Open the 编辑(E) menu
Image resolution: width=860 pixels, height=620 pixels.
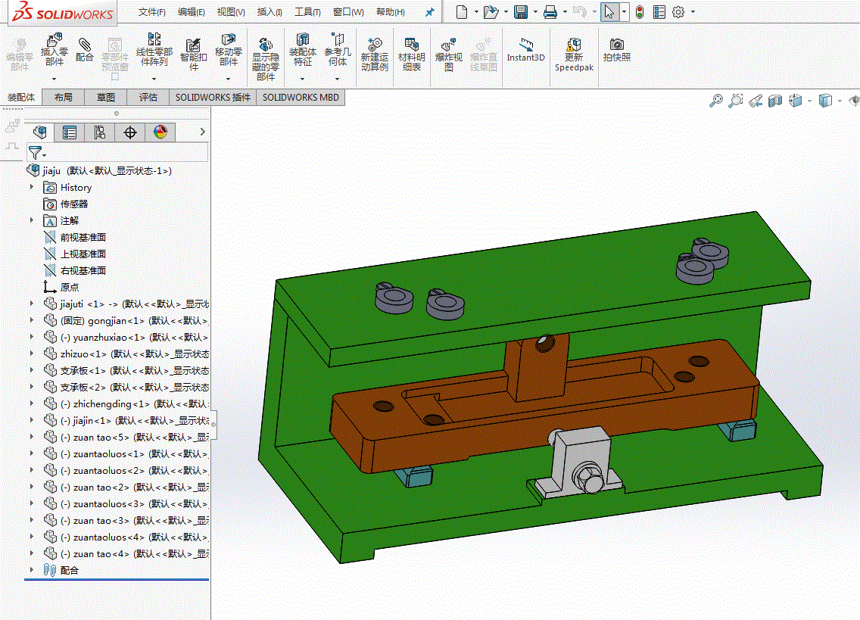[x=191, y=12]
